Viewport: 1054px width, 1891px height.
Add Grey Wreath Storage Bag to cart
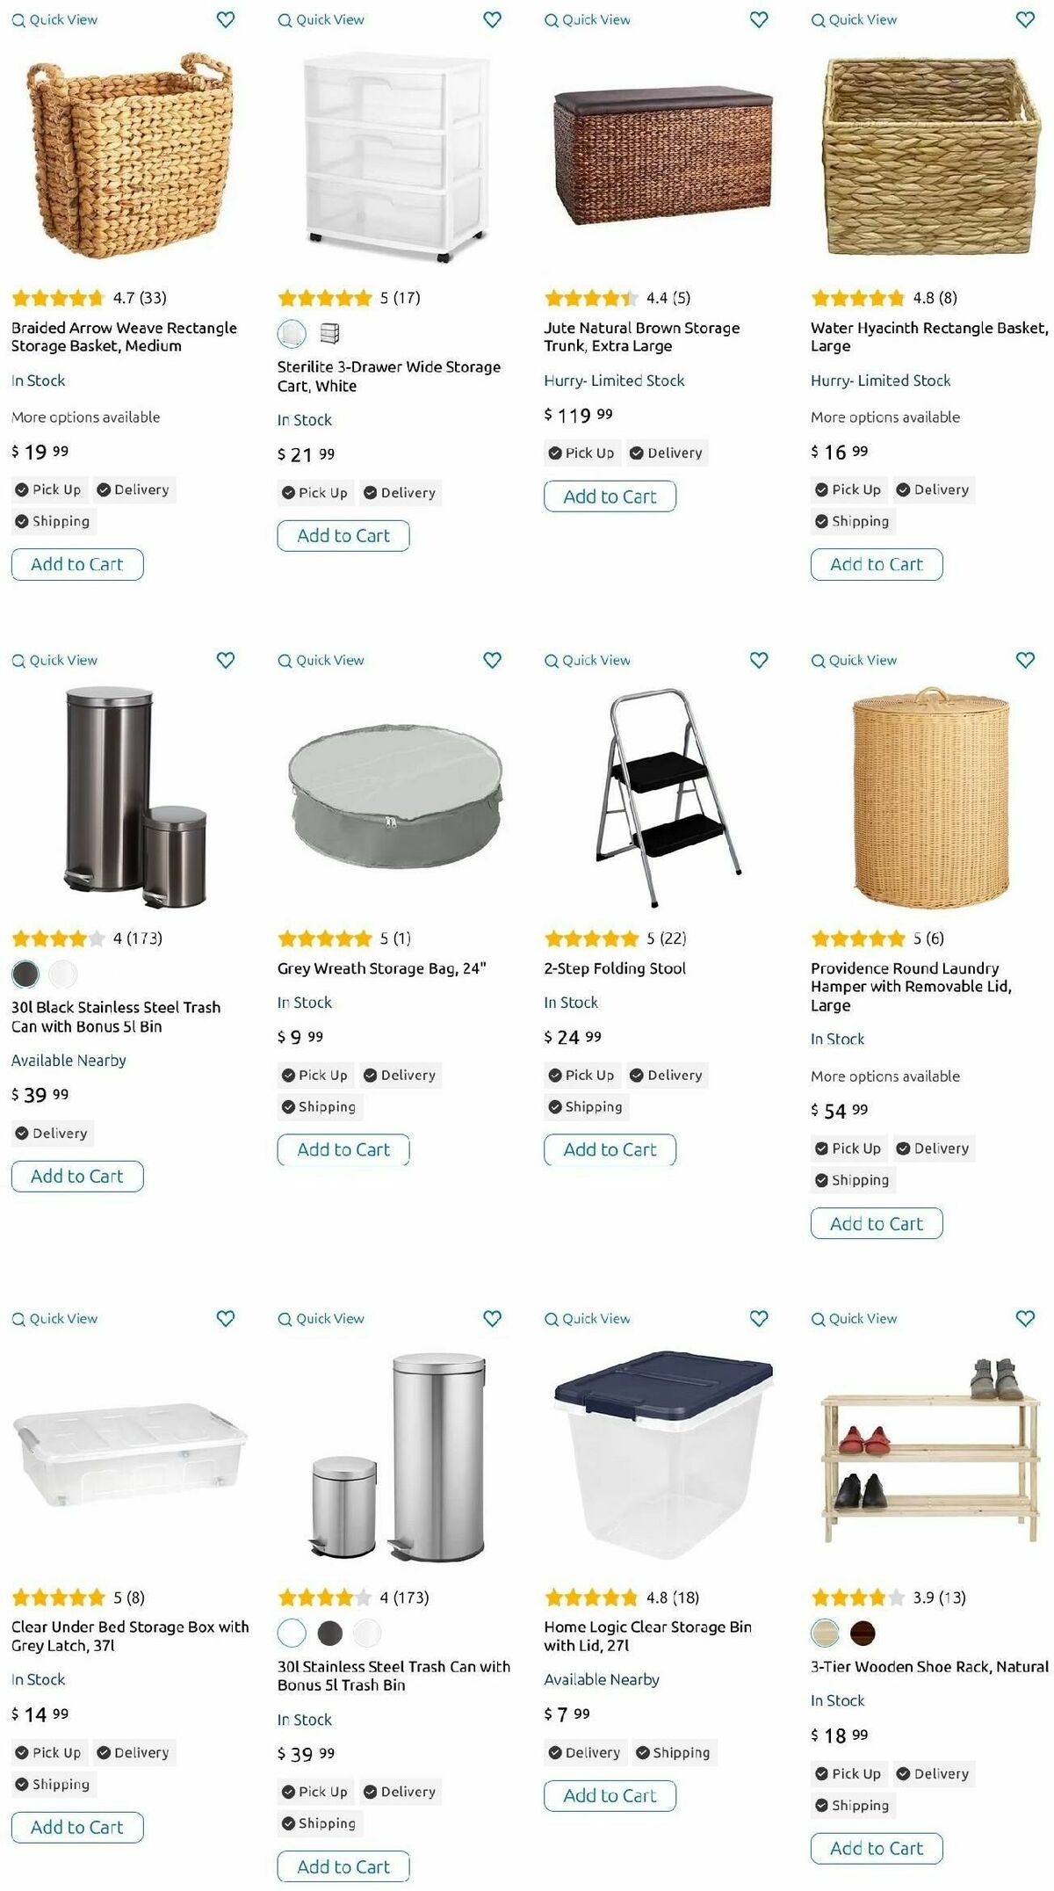click(x=343, y=1149)
